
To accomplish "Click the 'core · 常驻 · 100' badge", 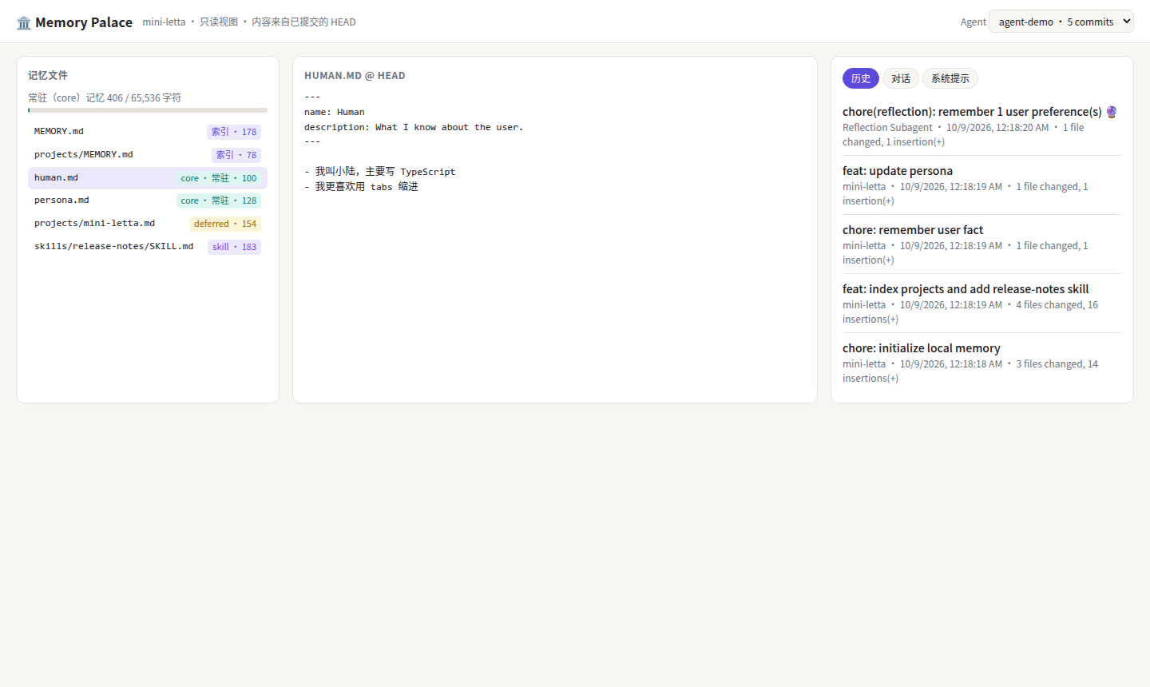I will (219, 178).
